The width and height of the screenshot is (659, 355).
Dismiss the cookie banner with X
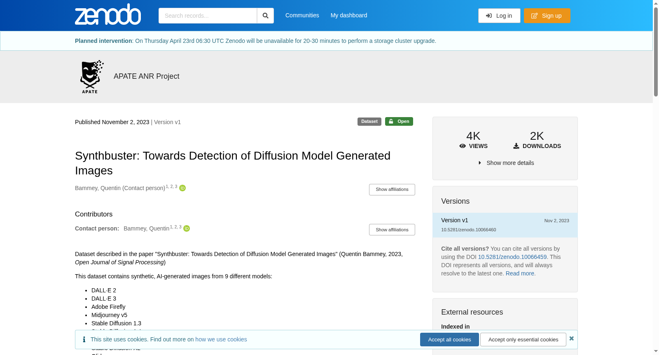click(571, 339)
